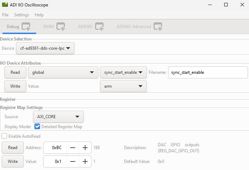
Task: Open the arm value dropdown
Action: pyautogui.click(x=123, y=86)
